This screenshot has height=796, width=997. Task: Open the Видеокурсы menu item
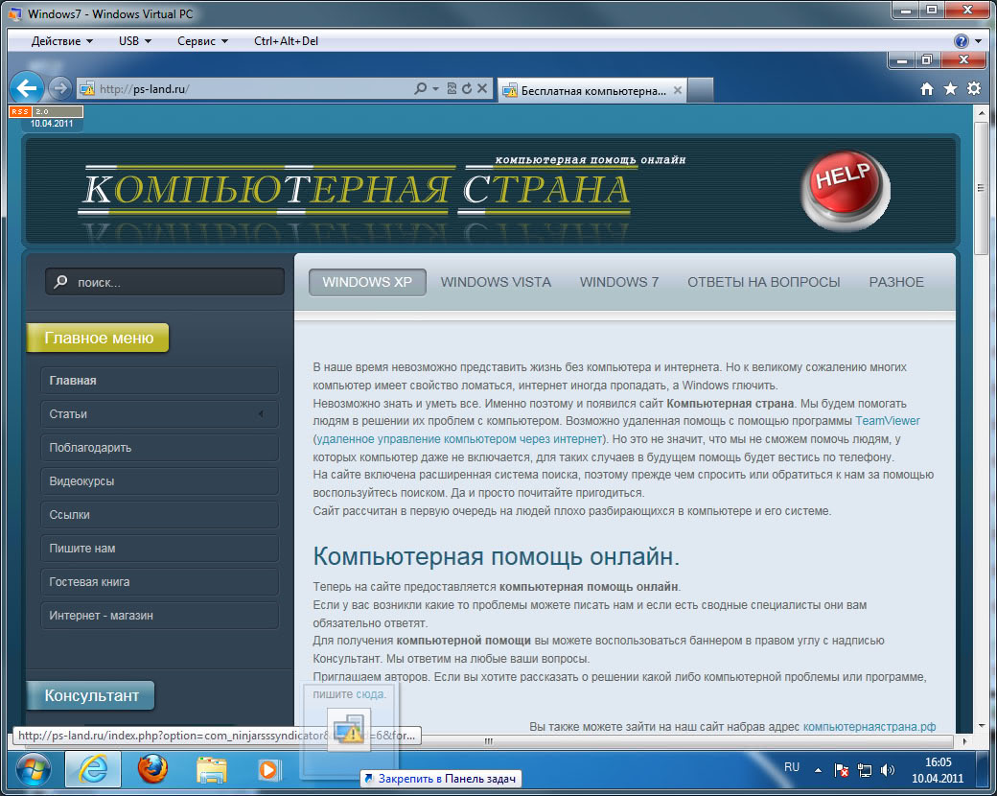point(159,481)
